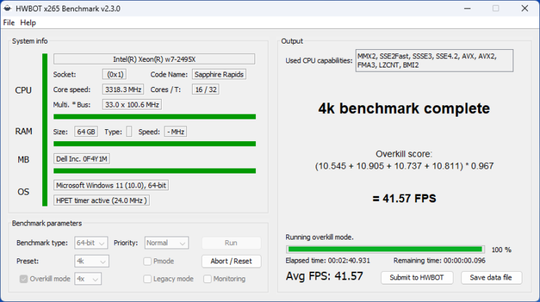Enable the Pmode checkbox

pos(148,261)
